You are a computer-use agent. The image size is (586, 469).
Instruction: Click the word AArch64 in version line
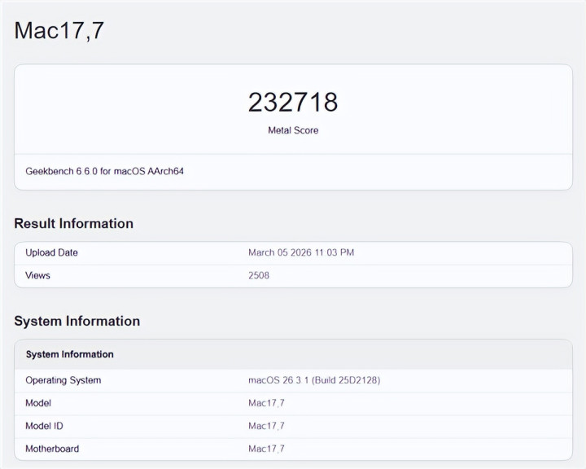point(165,172)
